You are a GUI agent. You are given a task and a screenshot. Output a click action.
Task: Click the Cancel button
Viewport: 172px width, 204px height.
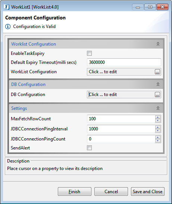point(111,192)
